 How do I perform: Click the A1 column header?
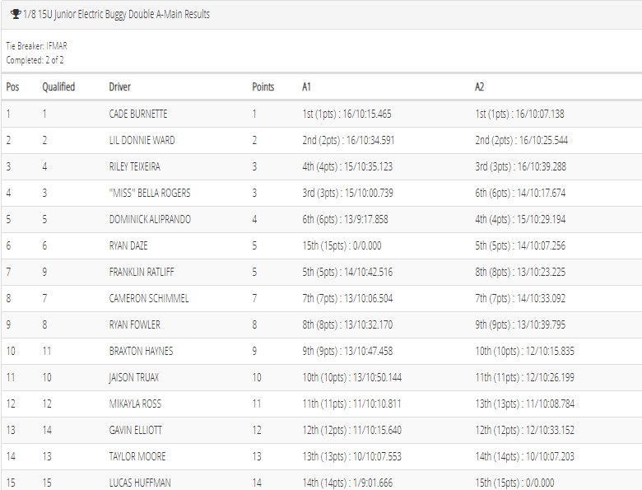306,86
